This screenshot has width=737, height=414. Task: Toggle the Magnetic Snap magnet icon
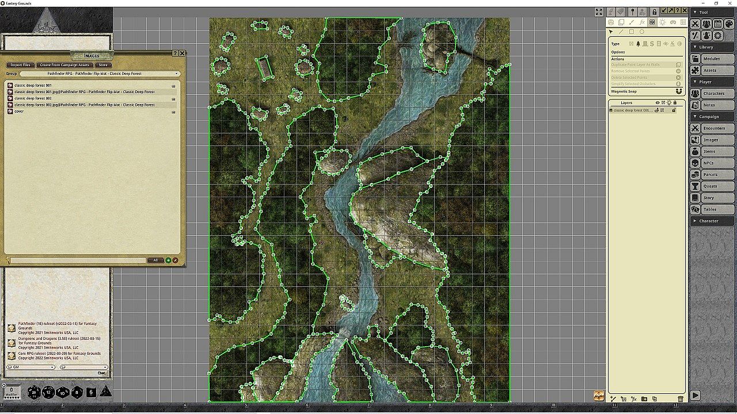(x=678, y=91)
